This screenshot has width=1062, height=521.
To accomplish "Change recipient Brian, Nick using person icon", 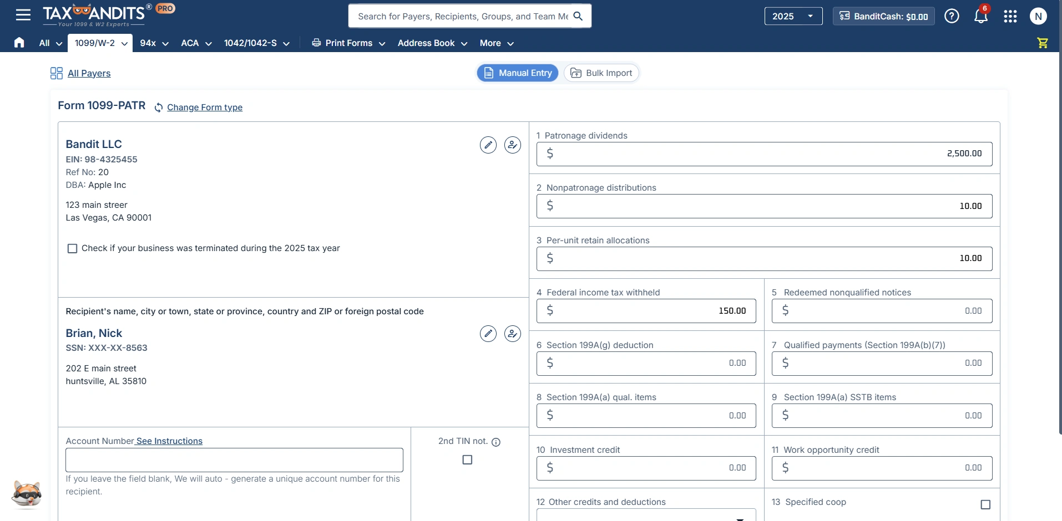I will point(512,334).
